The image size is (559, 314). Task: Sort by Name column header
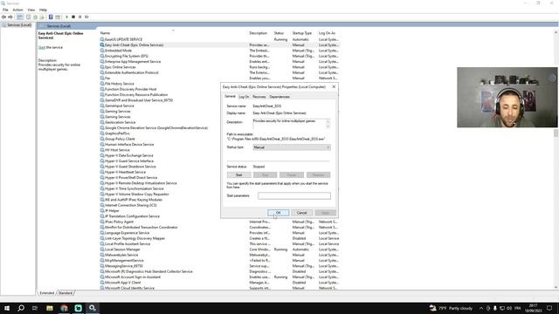click(105, 33)
